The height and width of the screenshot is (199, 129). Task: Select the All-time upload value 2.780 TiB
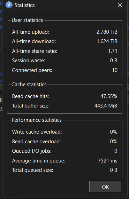pyautogui.click(x=107, y=32)
